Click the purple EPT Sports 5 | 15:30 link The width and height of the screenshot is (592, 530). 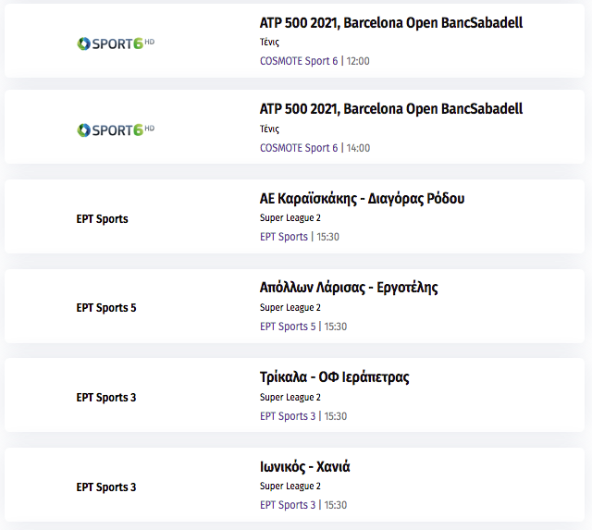303,327
